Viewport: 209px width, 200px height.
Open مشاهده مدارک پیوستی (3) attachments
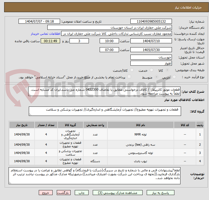(x=116, y=193)
